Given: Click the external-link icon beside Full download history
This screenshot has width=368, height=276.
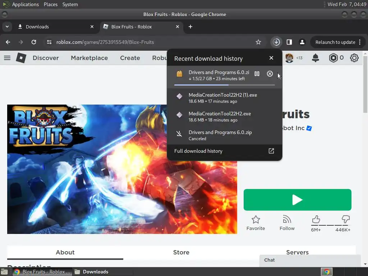Looking at the screenshot, I should [x=271, y=151].
